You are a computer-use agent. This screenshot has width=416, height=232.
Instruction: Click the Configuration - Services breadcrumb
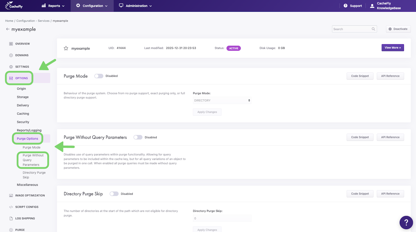[x=33, y=21]
